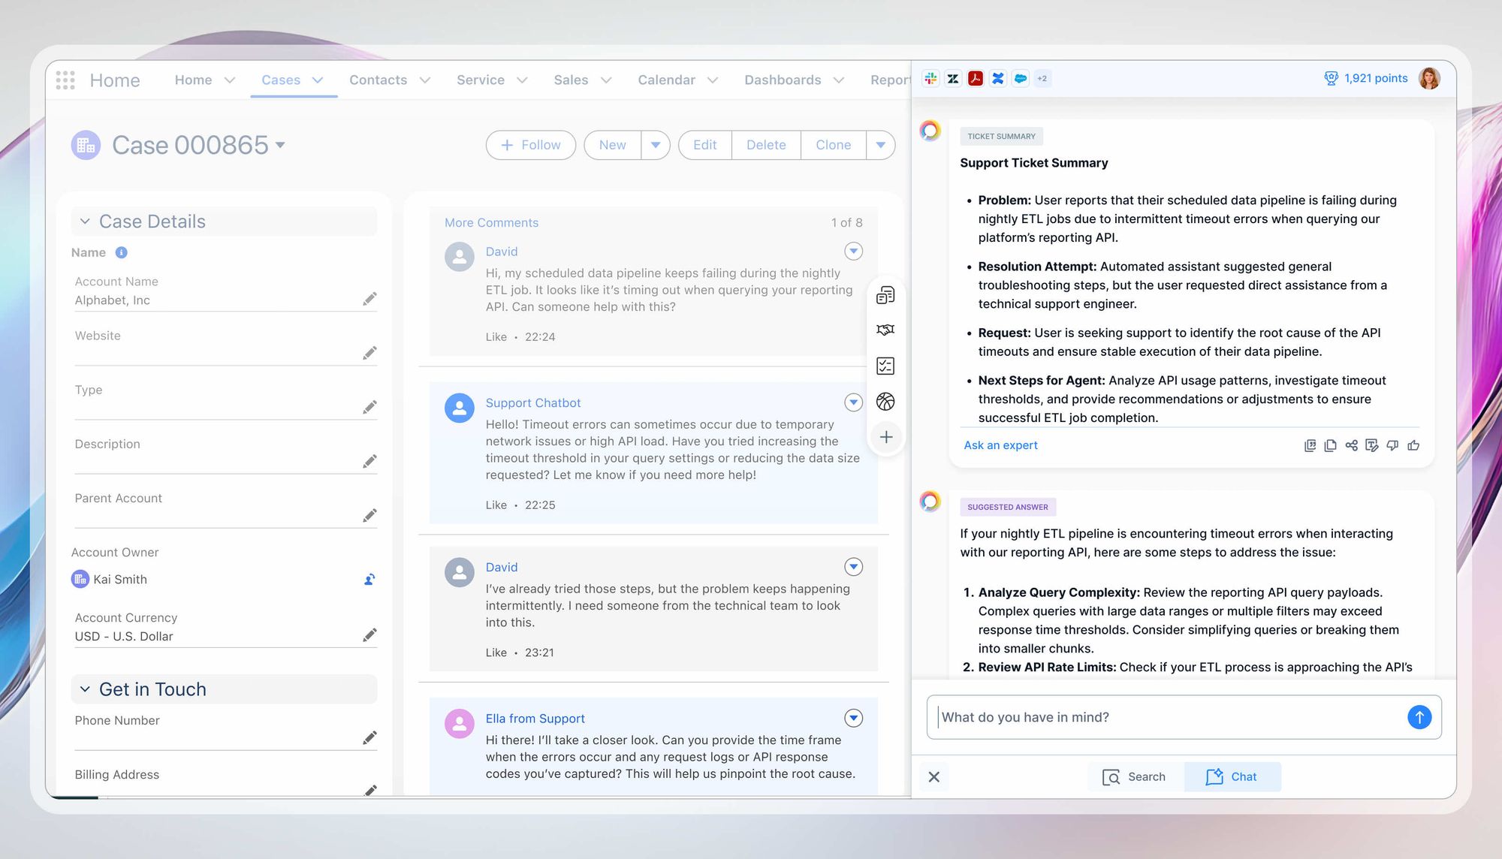Viewport: 1502px width, 859px height.
Task: Select the checklist icon in the floating toolbar
Action: (886, 366)
